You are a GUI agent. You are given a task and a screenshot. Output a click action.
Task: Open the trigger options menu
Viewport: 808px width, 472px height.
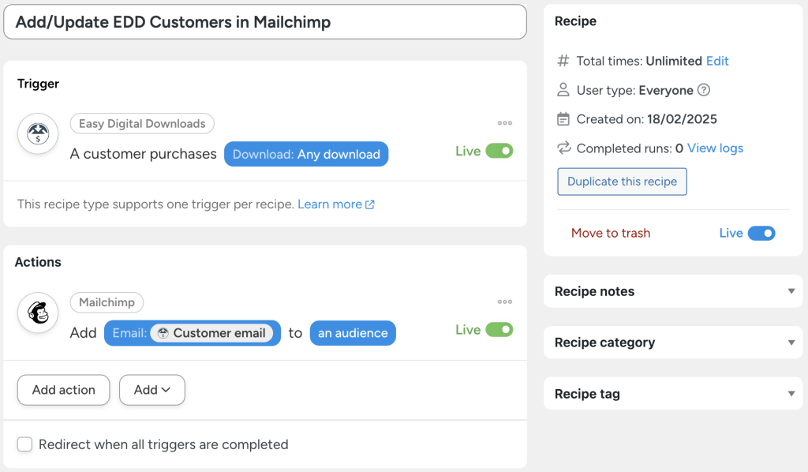(x=504, y=123)
